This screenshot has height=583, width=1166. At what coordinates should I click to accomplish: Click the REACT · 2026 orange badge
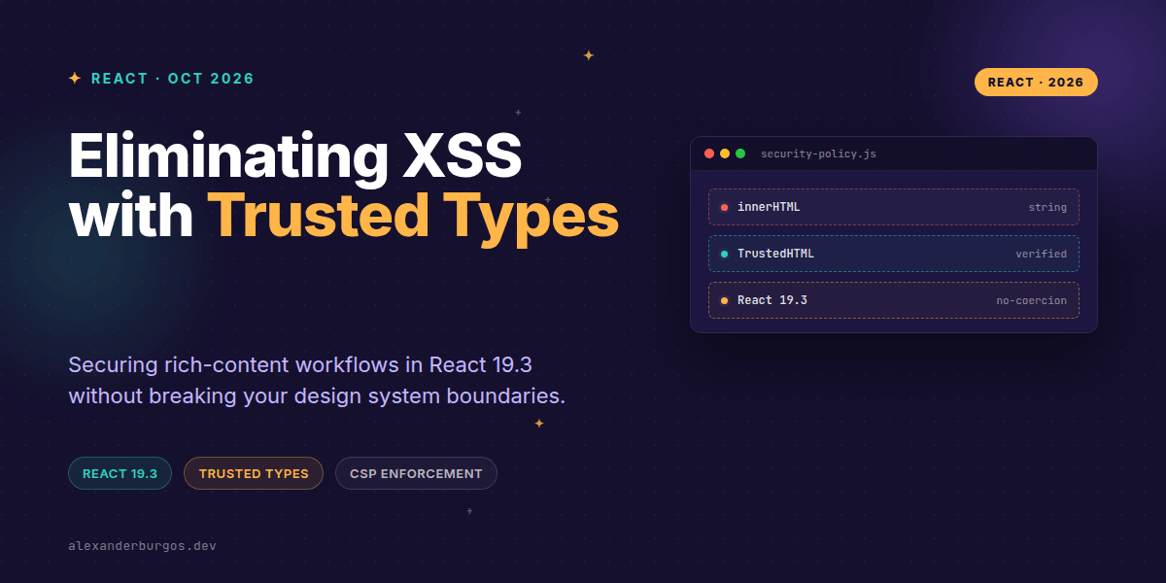click(1036, 83)
